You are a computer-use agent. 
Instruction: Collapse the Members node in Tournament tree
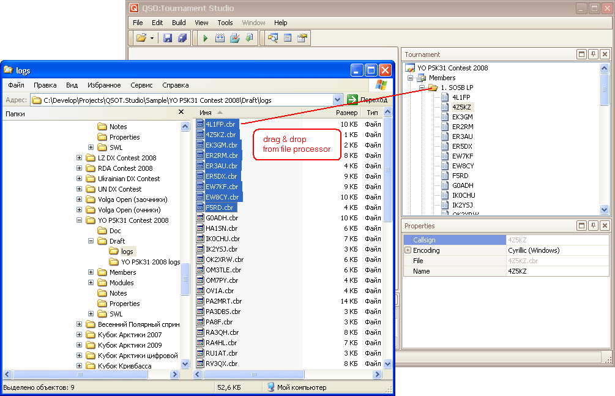[411, 78]
